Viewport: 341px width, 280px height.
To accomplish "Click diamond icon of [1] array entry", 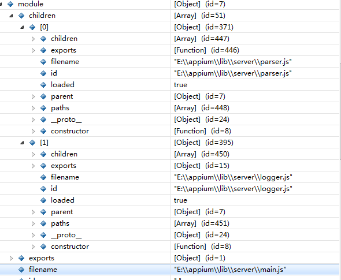I will [x=32, y=143].
